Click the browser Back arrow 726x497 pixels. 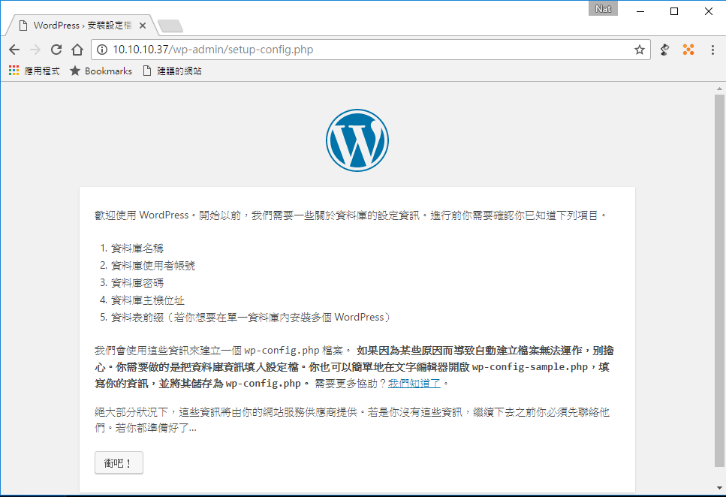(x=14, y=50)
